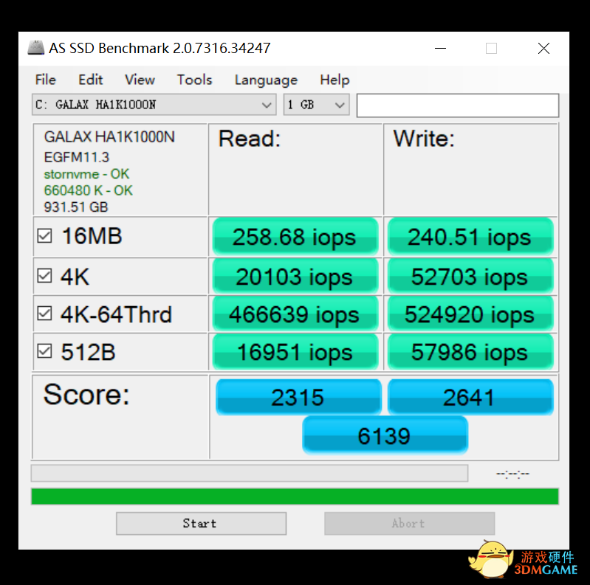Click the gray upper progress bar

[250, 473]
